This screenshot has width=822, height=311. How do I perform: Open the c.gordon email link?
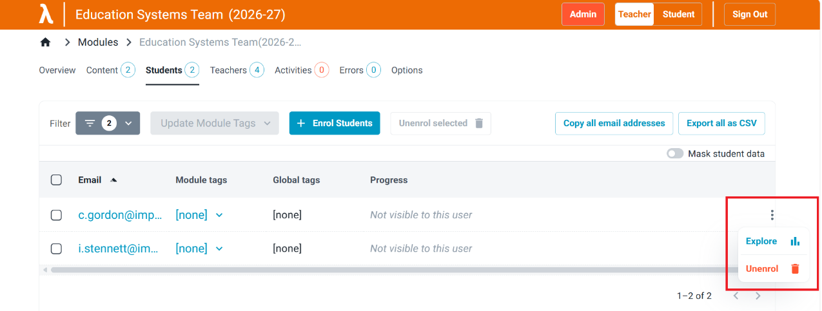(121, 215)
